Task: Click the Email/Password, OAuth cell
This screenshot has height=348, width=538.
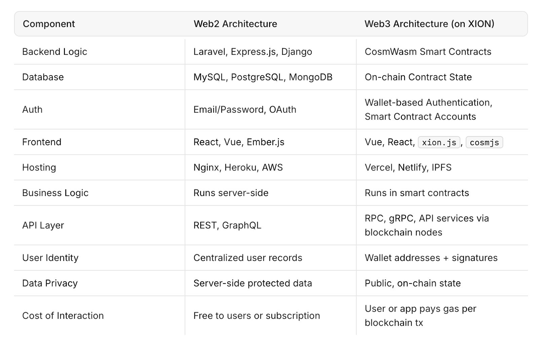Action: pyautogui.click(x=244, y=110)
